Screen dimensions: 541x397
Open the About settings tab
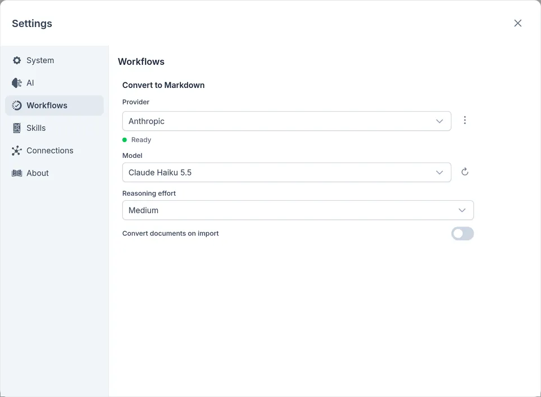point(55,173)
